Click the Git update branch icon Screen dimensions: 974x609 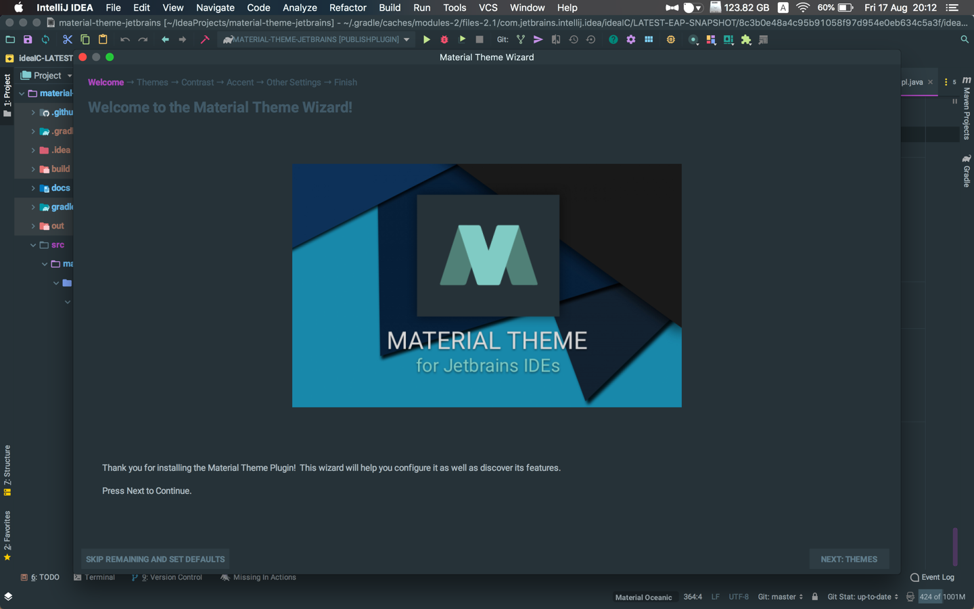click(x=521, y=40)
